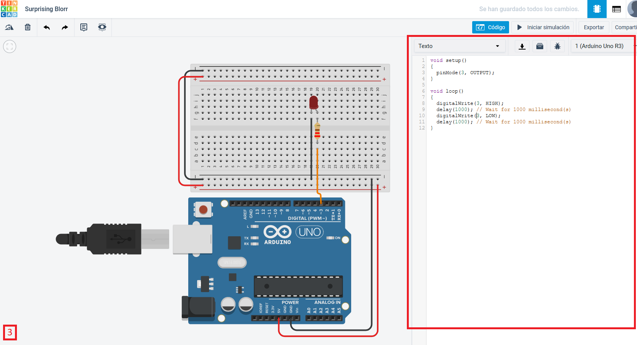Toggle notes visibility eye icon
The height and width of the screenshot is (345, 637).
[102, 27]
